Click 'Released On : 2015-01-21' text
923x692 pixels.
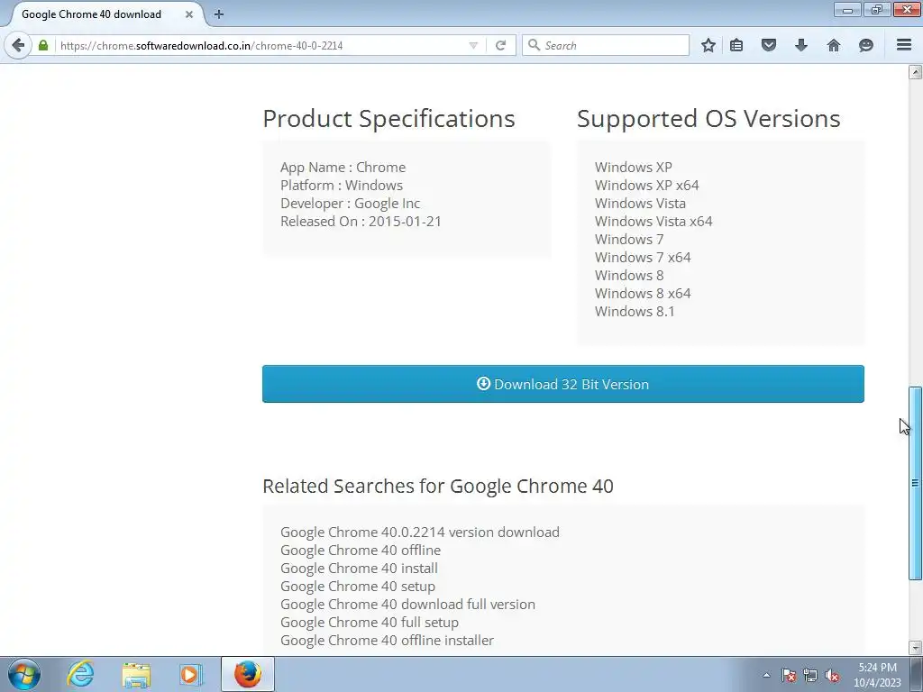[x=361, y=222]
